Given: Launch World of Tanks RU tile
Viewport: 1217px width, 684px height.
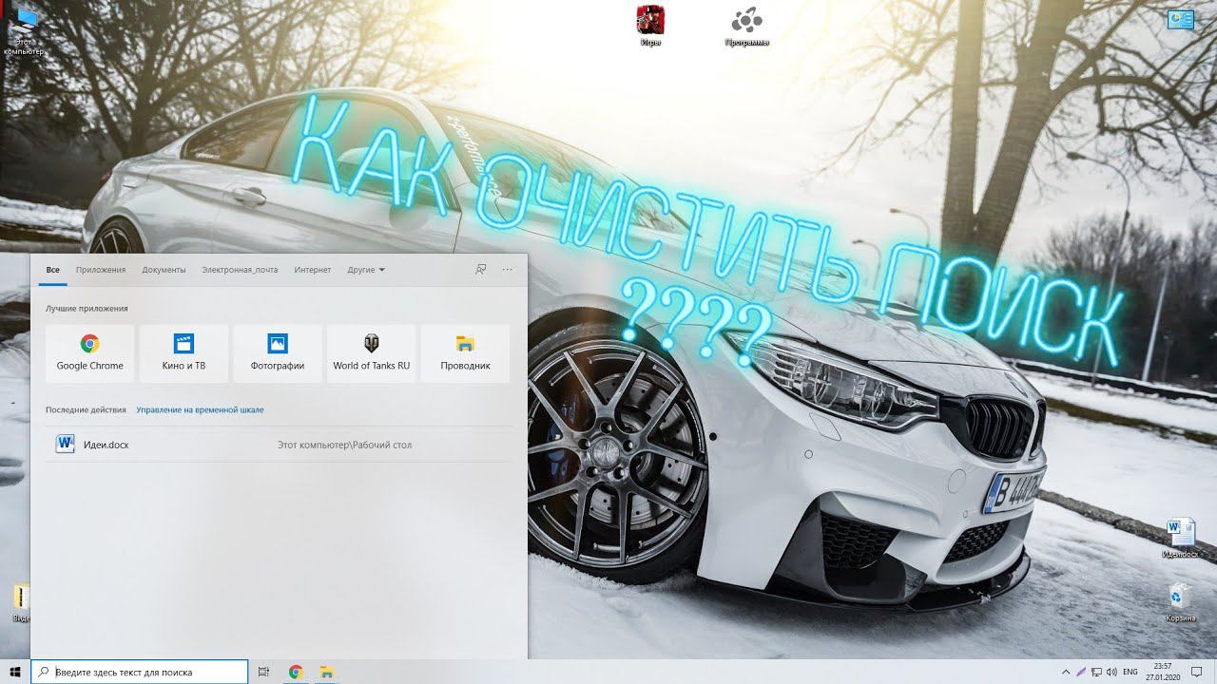Looking at the screenshot, I should coord(372,353).
